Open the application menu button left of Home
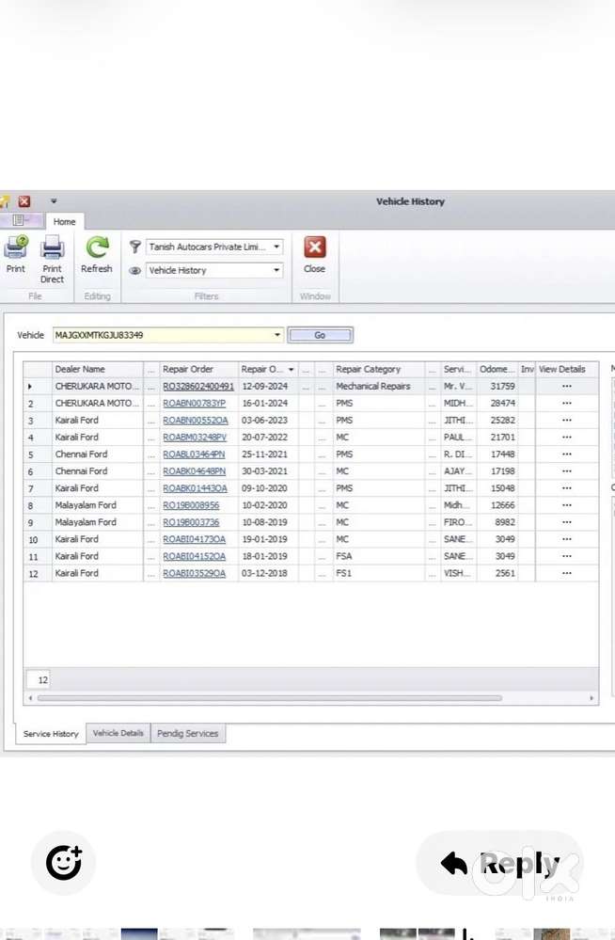 click(19, 220)
